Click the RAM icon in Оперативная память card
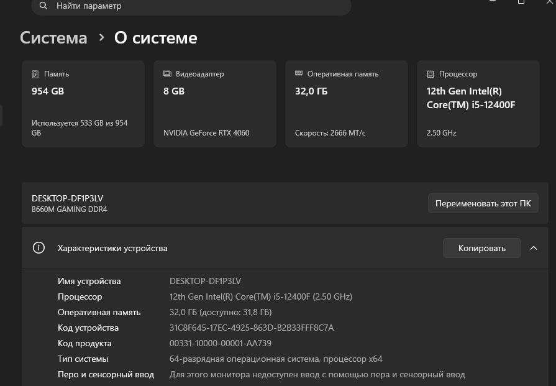This screenshot has height=386, width=556. 299,73
